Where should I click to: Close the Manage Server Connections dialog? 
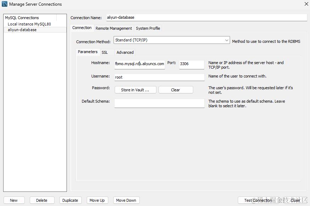[x=306, y=4]
